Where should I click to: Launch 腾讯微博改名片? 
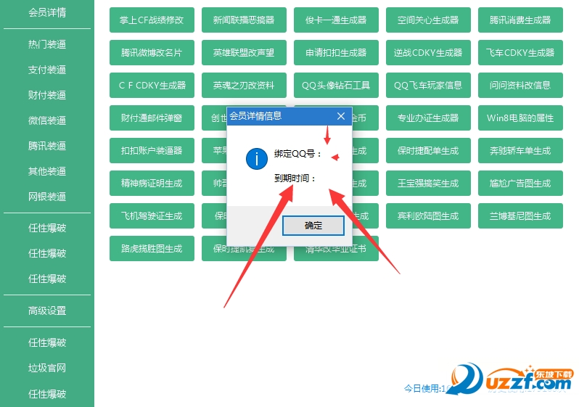(152, 52)
